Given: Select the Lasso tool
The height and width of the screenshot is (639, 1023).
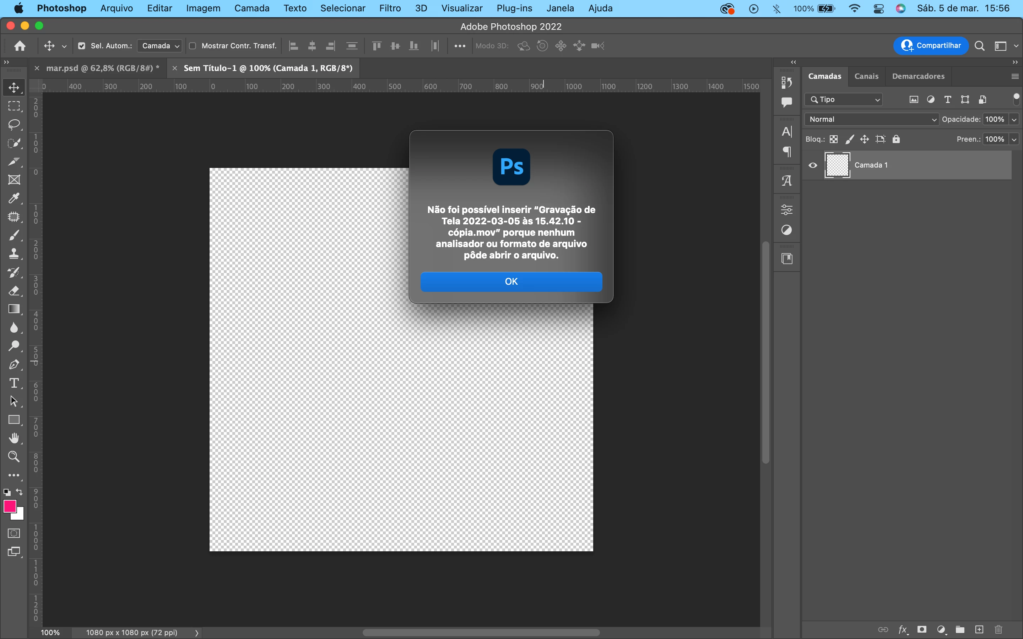Looking at the screenshot, I should pos(14,125).
